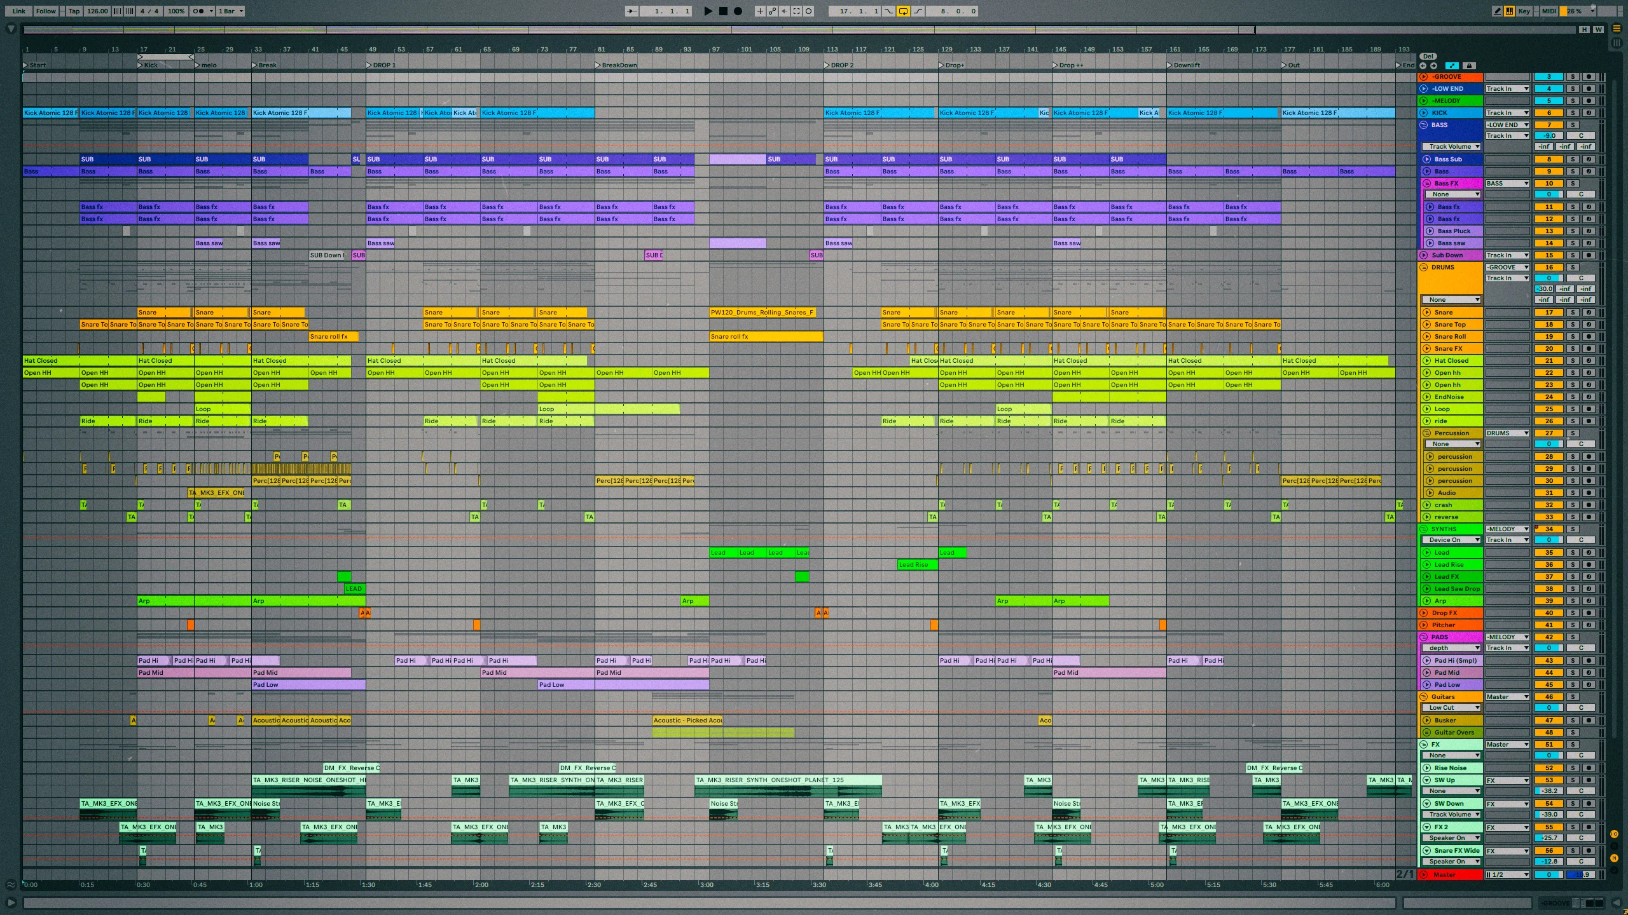The width and height of the screenshot is (1628, 915).
Task: Collapse the BASS group track
Action: click(1424, 125)
